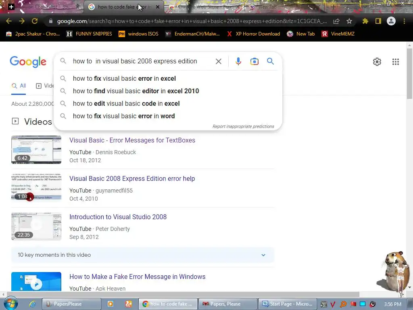Open the EndermanCH/Malw... bookmark

point(192,34)
